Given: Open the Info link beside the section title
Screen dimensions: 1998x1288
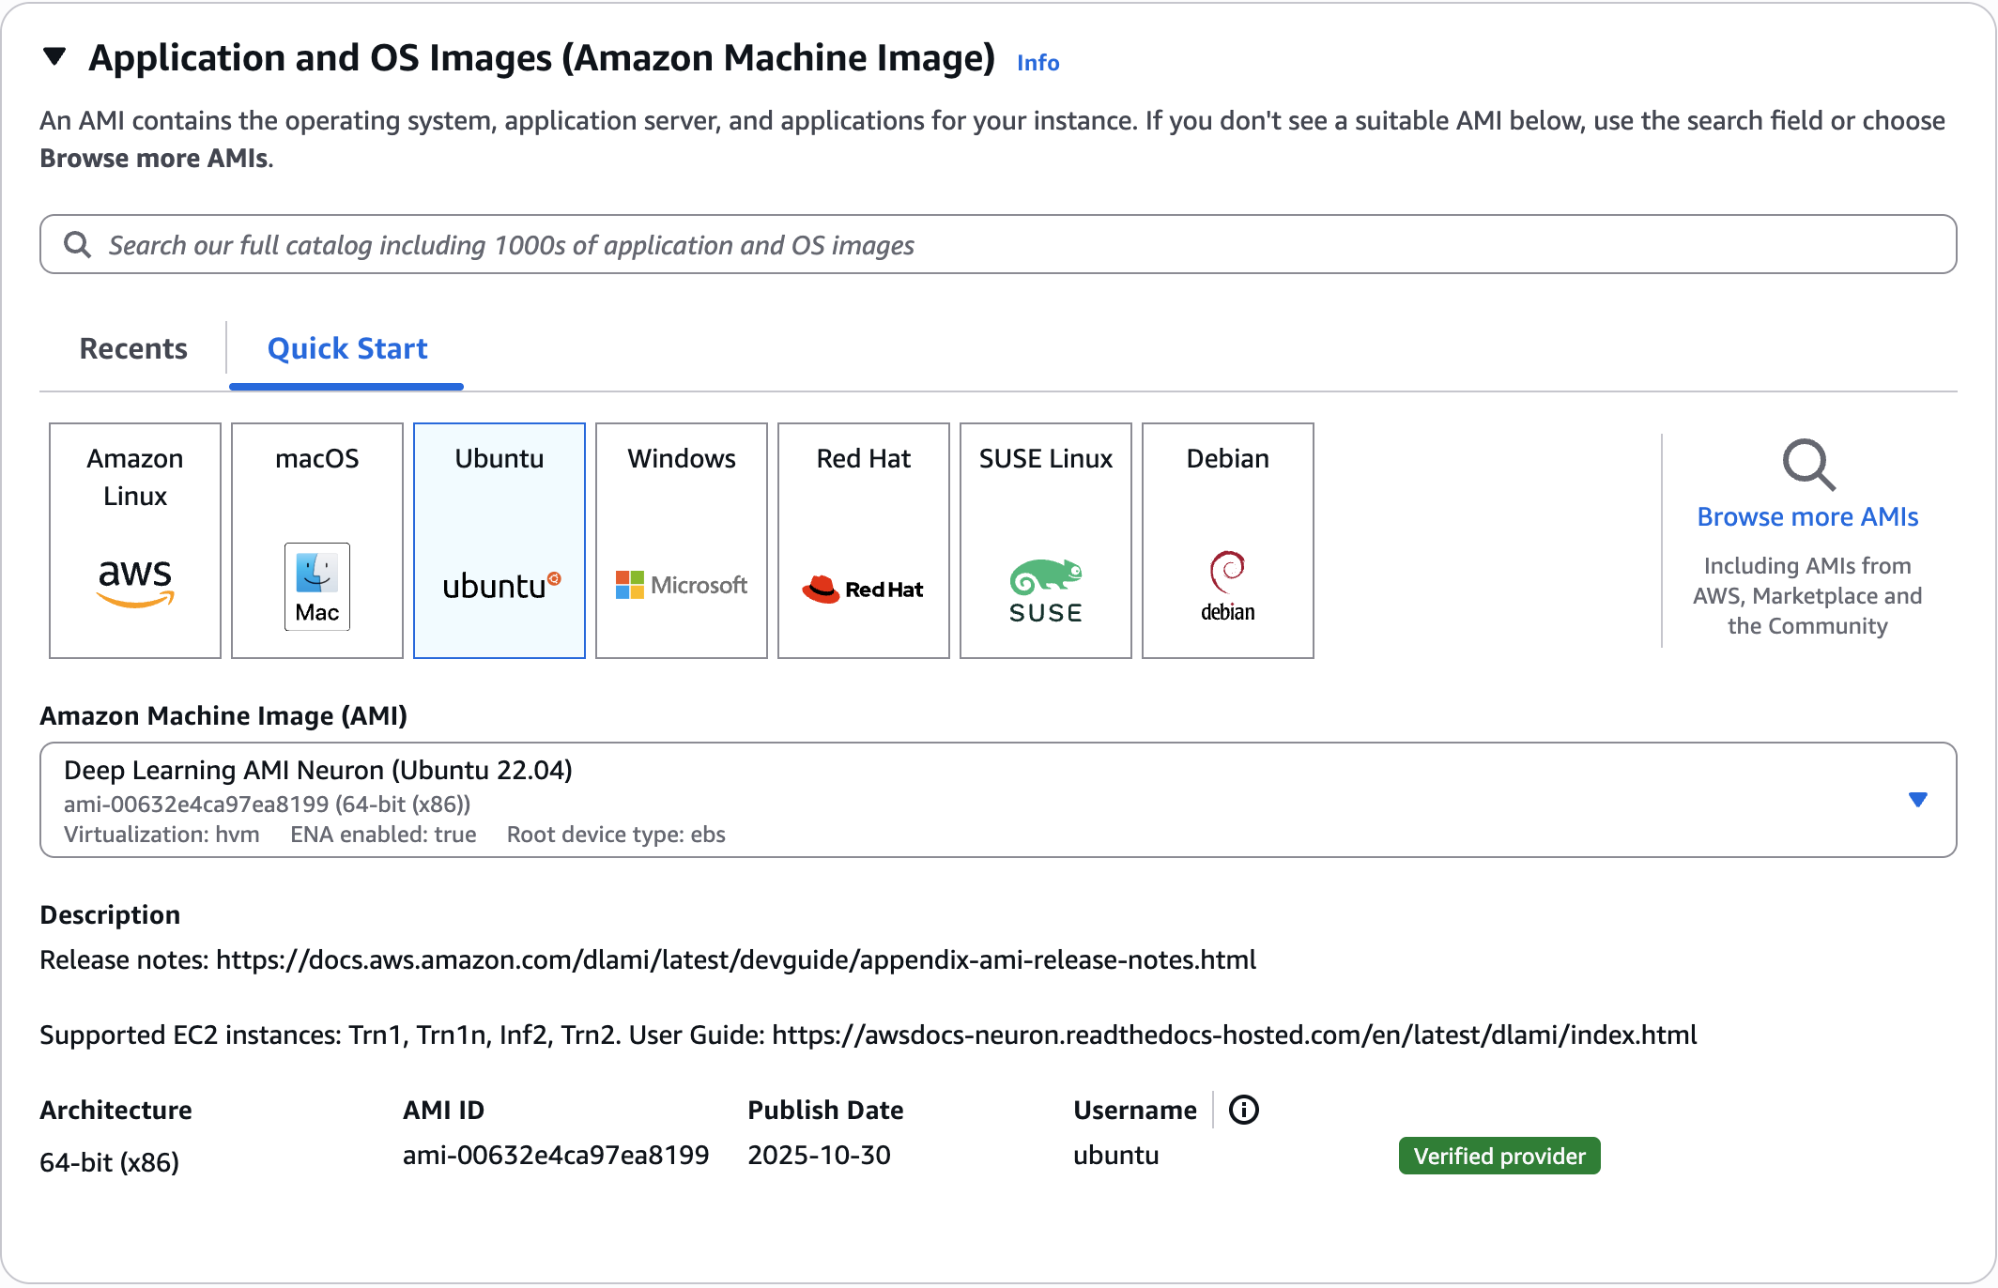Looking at the screenshot, I should coord(1037,62).
